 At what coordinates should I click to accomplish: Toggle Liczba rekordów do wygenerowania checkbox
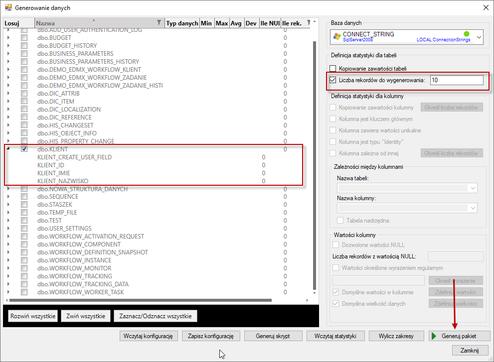coord(333,80)
